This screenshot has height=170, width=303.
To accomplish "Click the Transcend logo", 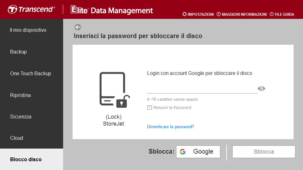I will coord(32,9).
